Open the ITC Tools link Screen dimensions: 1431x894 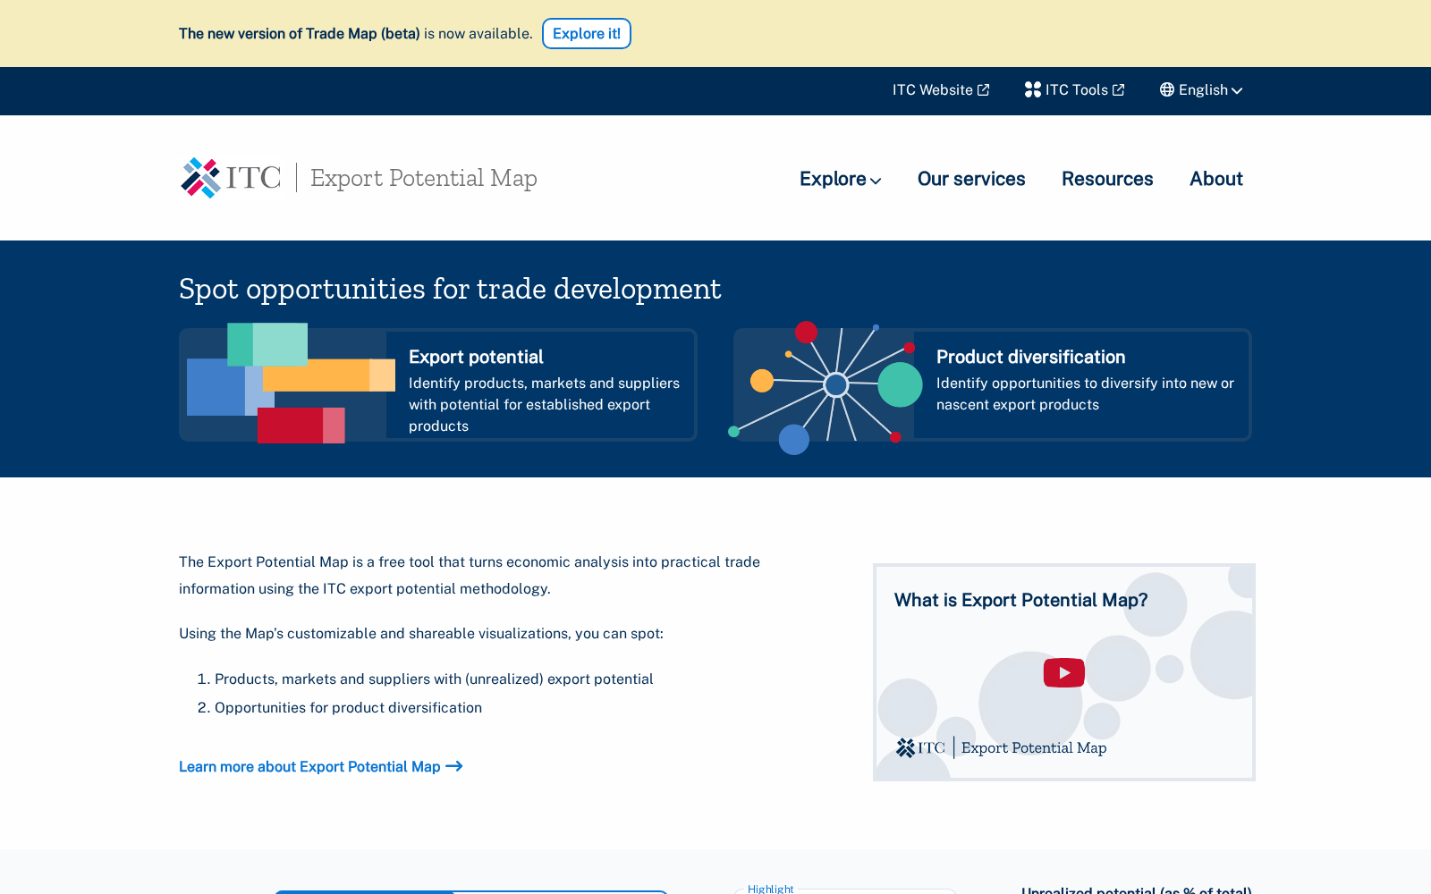point(1075,90)
